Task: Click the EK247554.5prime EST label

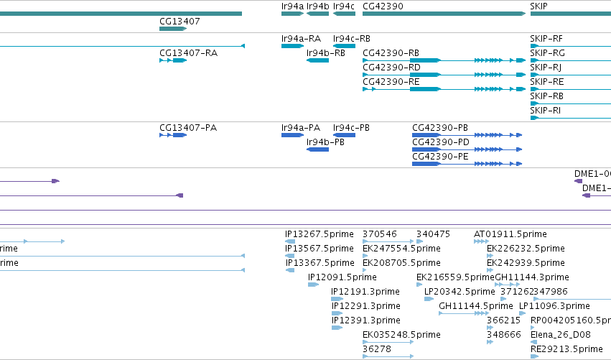Action: 401,249
